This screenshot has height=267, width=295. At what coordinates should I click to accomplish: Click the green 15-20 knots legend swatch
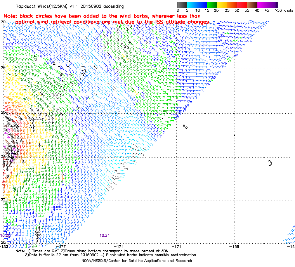[x=212, y=5]
